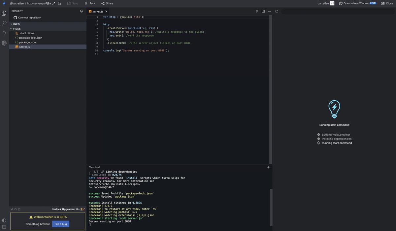Click the preview URL address bar
The height and width of the screenshot is (231, 396).
click(338, 11)
